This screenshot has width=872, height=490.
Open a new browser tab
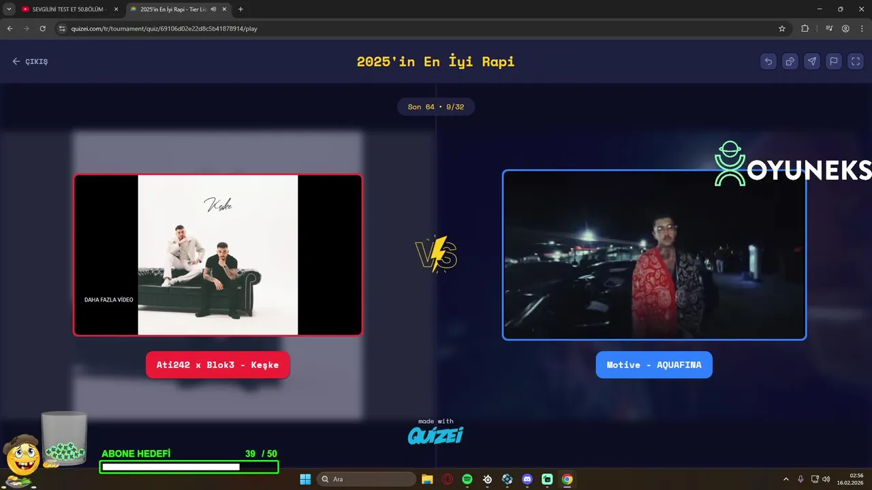[240, 10]
